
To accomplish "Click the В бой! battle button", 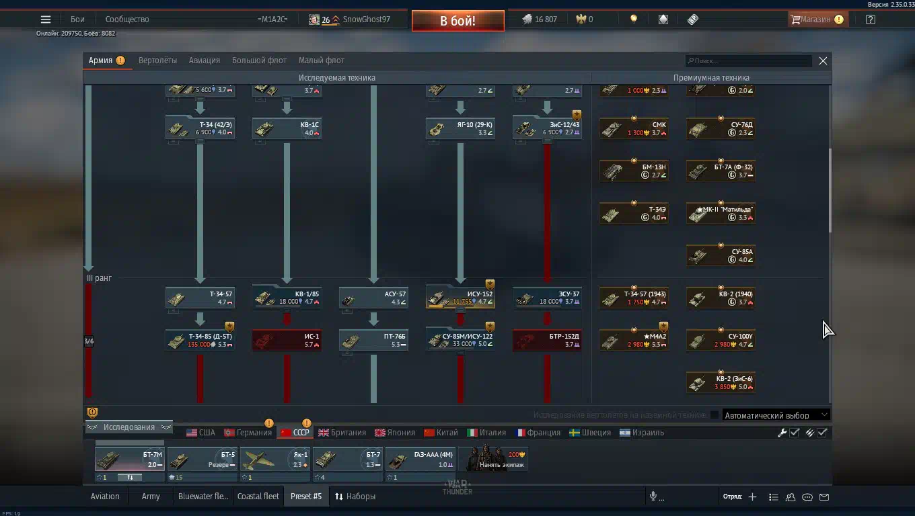I will pyautogui.click(x=458, y=21).
